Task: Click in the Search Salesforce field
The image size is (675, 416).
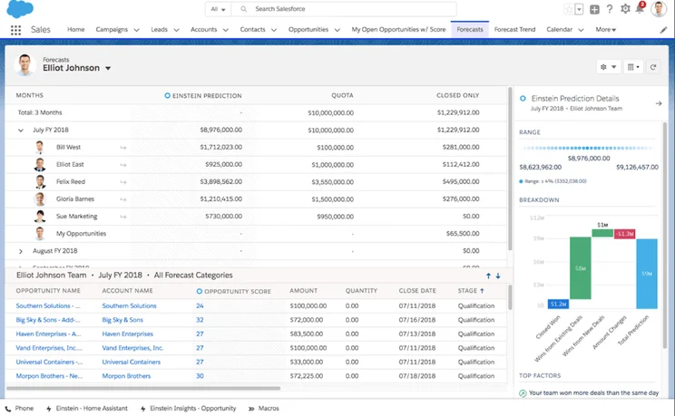Action: 344,9
